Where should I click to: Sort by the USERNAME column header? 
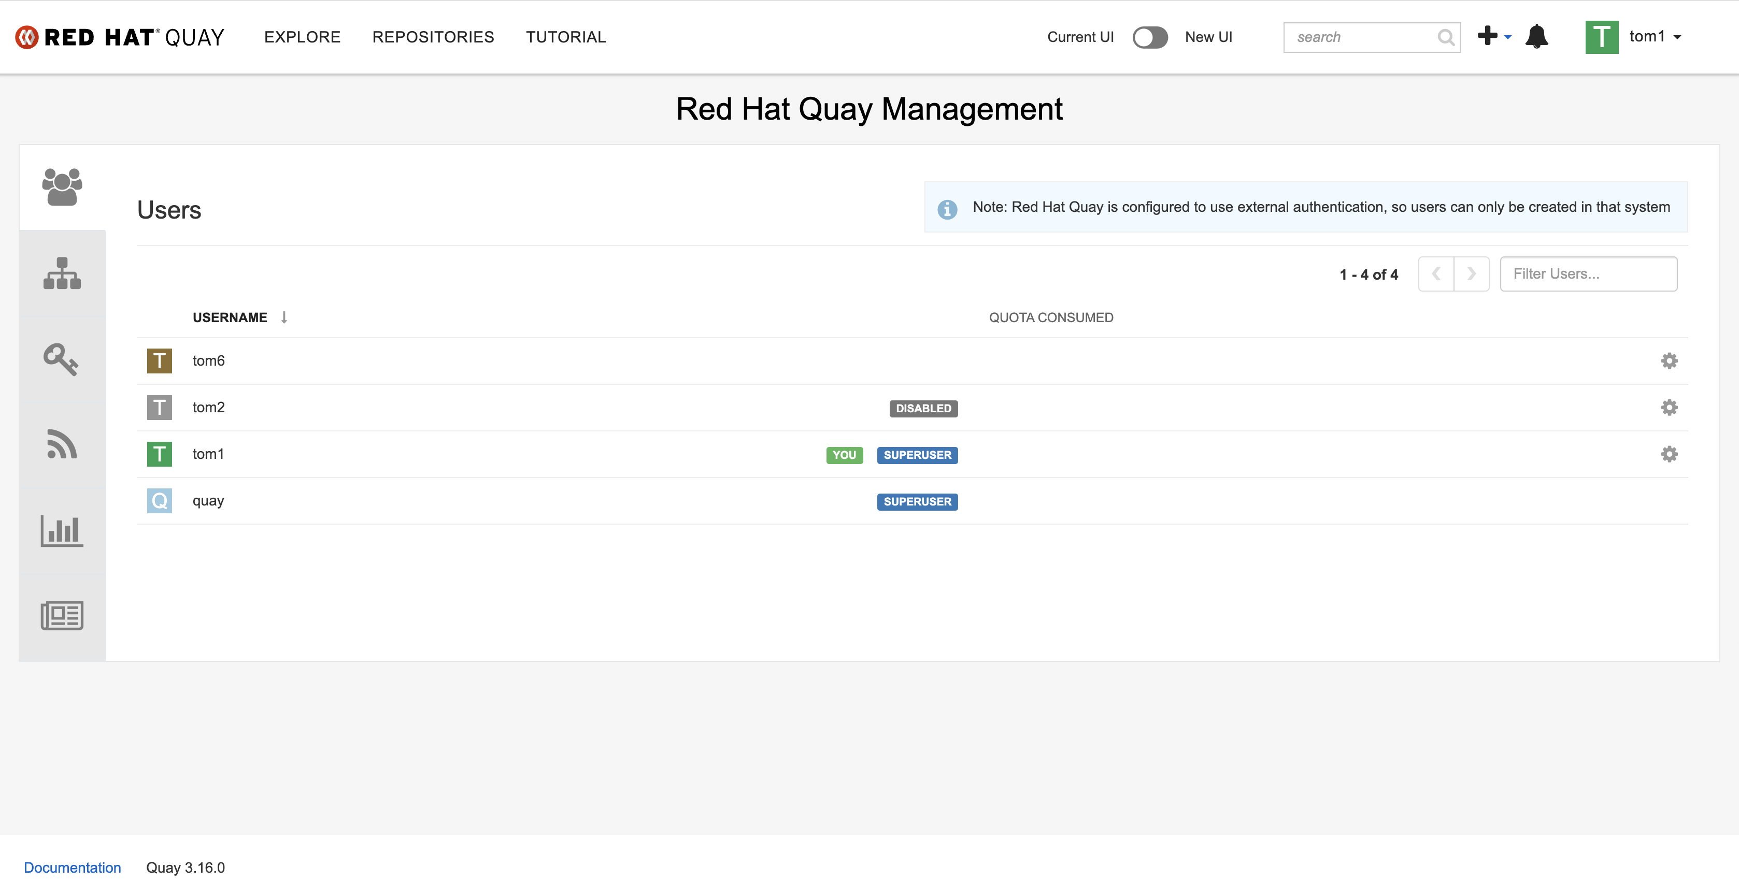tap(230, 318)
